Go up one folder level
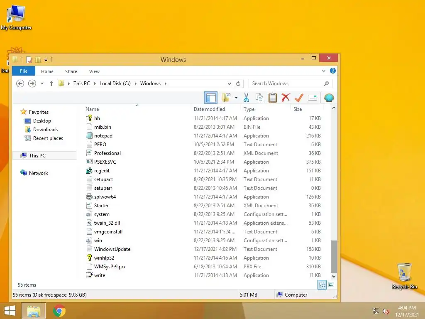425x319 pixels. [51, 83]
